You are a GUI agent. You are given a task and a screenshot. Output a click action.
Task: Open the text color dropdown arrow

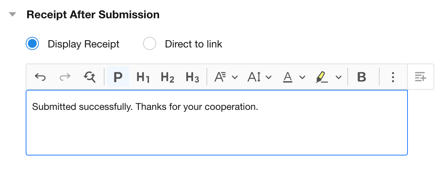coord(302,77)
